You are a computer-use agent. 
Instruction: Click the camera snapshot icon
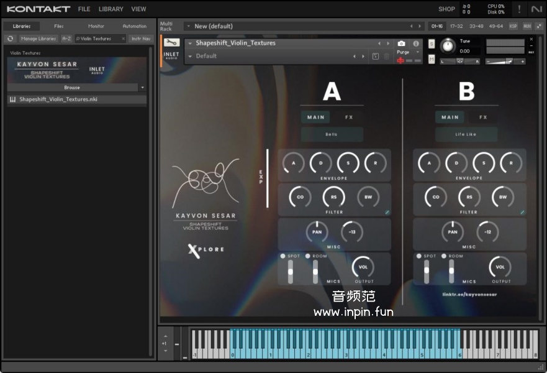pos(401,44)
